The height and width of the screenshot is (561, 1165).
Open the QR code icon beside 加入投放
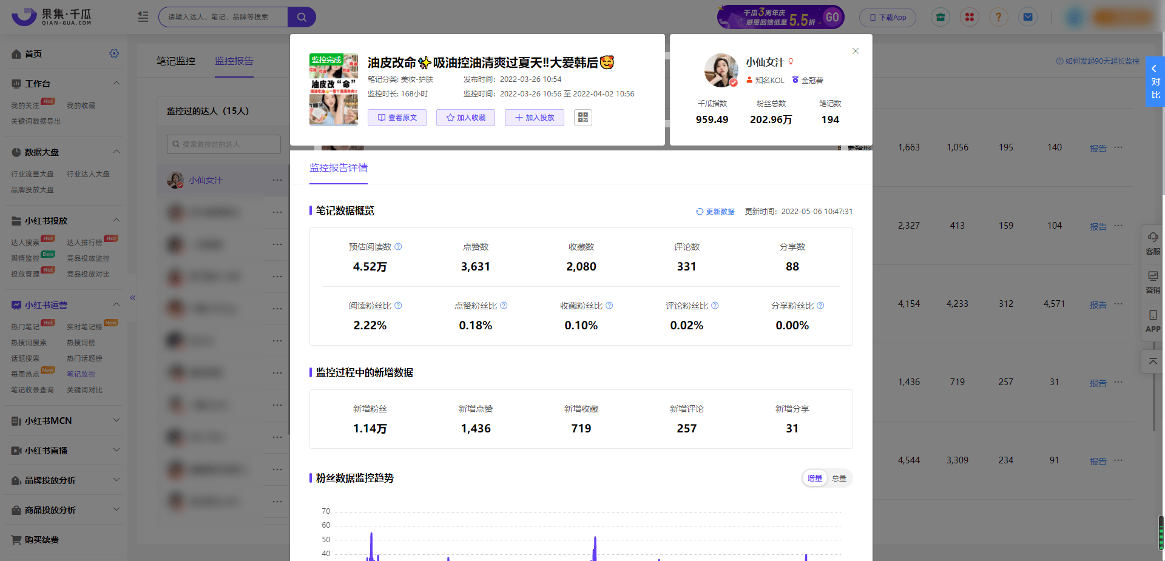click(x=583, y=118)
